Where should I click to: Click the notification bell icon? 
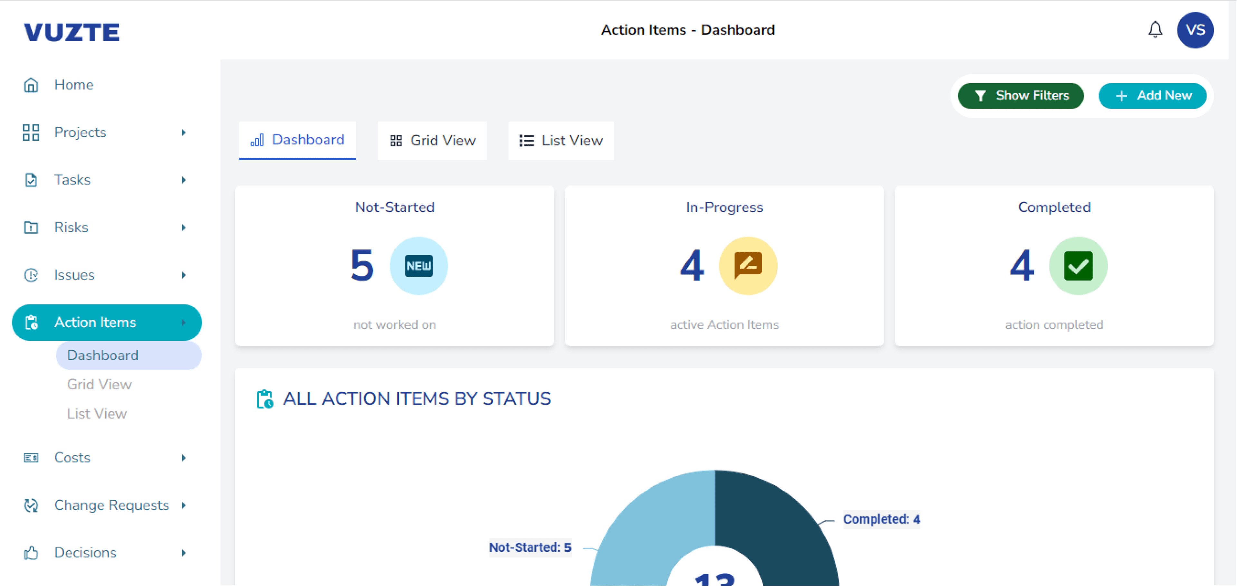[1155, 30]
